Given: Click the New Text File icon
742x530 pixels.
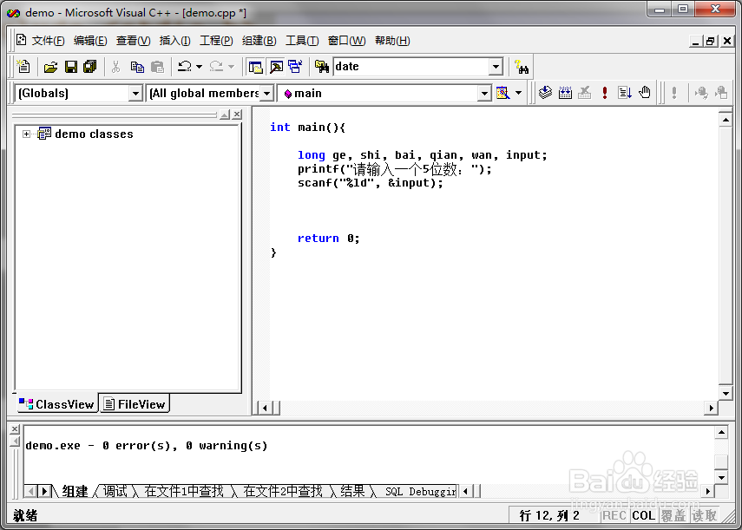Looking at the screenshot, I should point(23,67).
